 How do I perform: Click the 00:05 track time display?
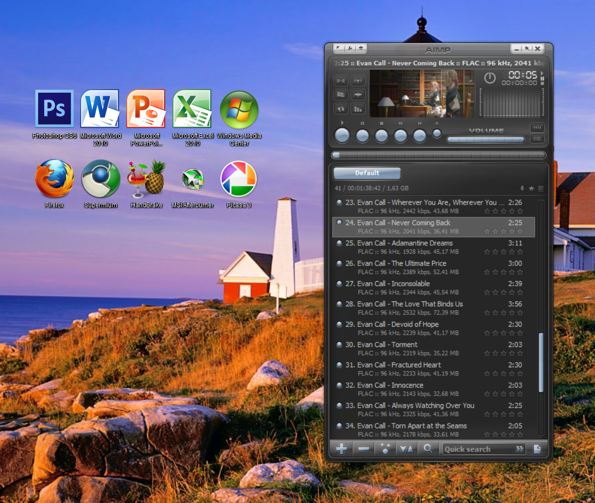[x=522, y=74]
